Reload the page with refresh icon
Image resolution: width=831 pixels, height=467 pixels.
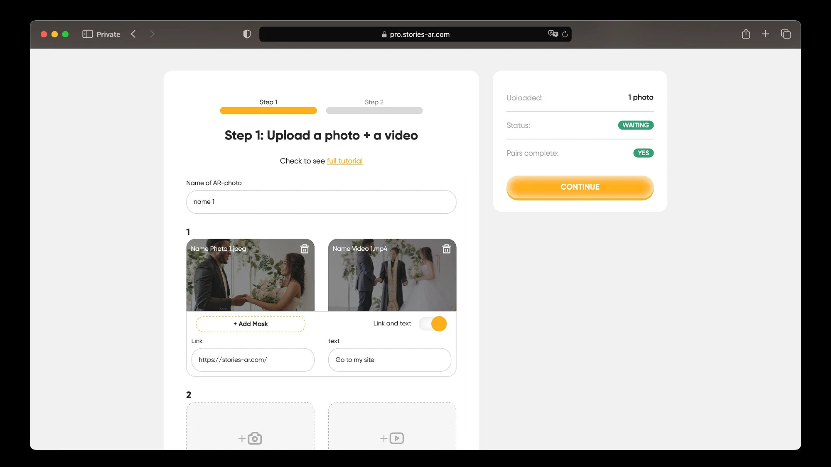click(x=565, y=34)
